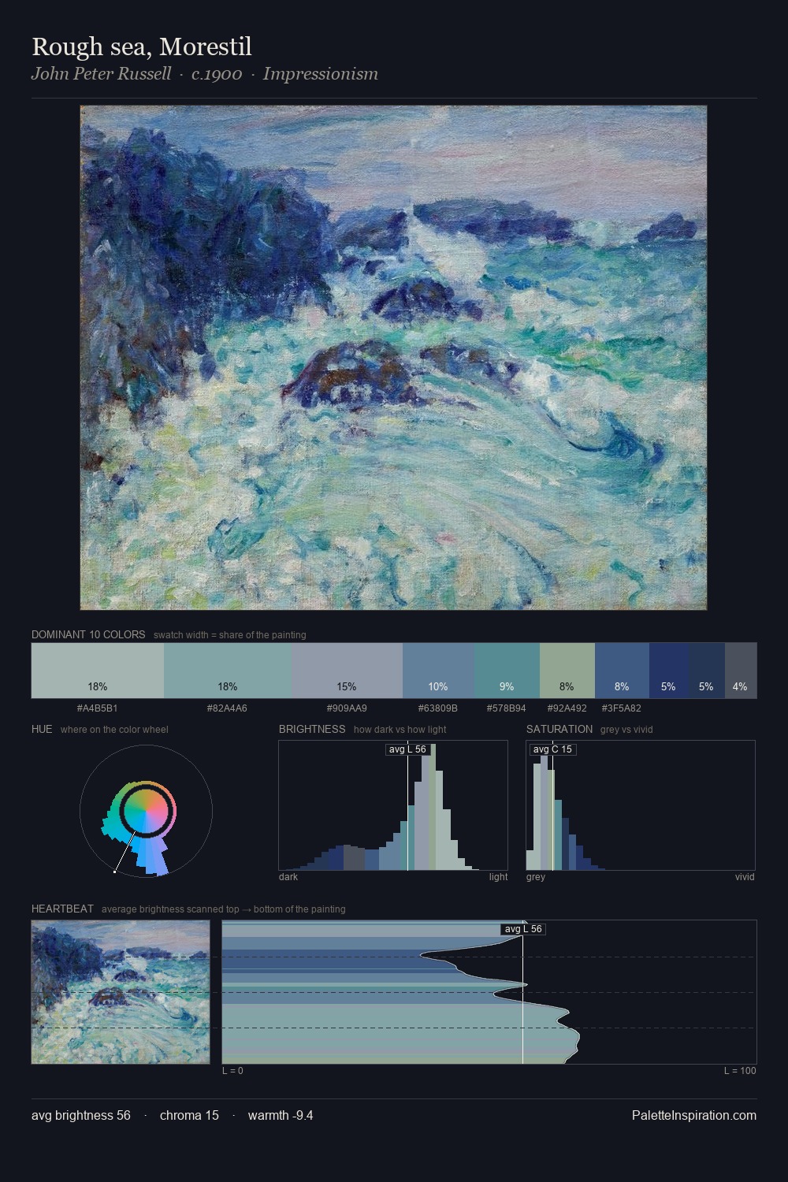Viewport: 788px width, 1182px height.
Task: Click the avg C 15 label in Saturation chart
Action: point(552,749)
